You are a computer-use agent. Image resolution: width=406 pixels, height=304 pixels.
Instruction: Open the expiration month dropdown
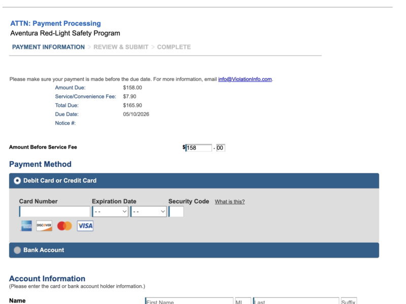pyautogui.click(x=110, y=211)
